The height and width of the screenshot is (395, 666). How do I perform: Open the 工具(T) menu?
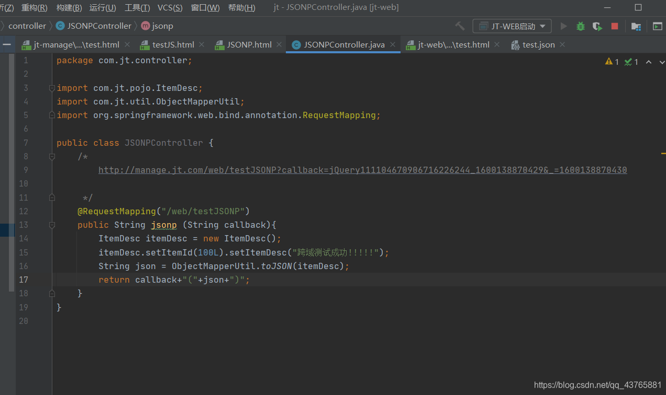137,7
